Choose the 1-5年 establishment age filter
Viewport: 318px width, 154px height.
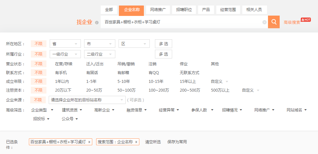click(x=91, y=82)
